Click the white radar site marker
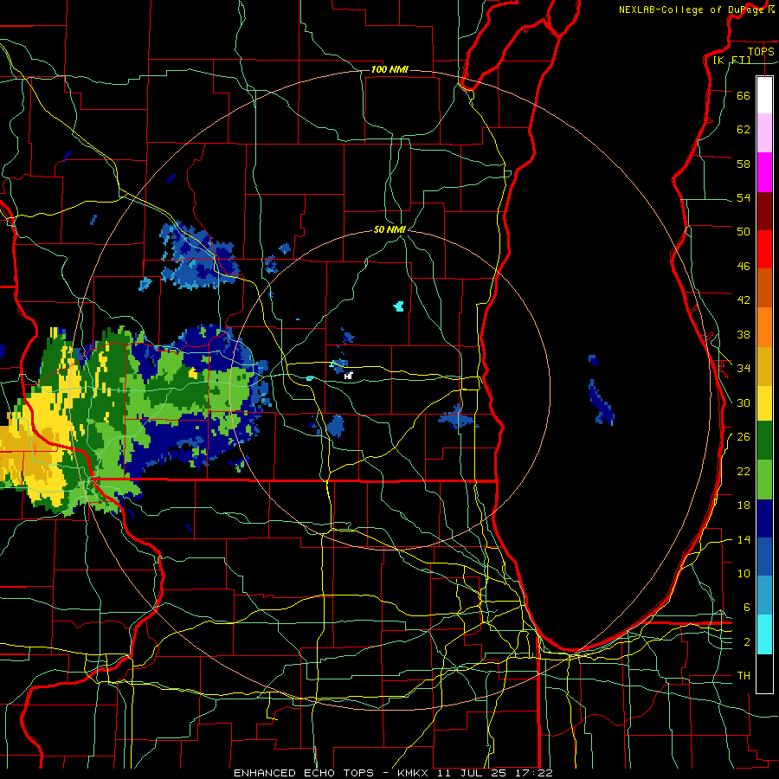This screenshot has height=779, width=779. pyautogui.click(x=349, y=376)
